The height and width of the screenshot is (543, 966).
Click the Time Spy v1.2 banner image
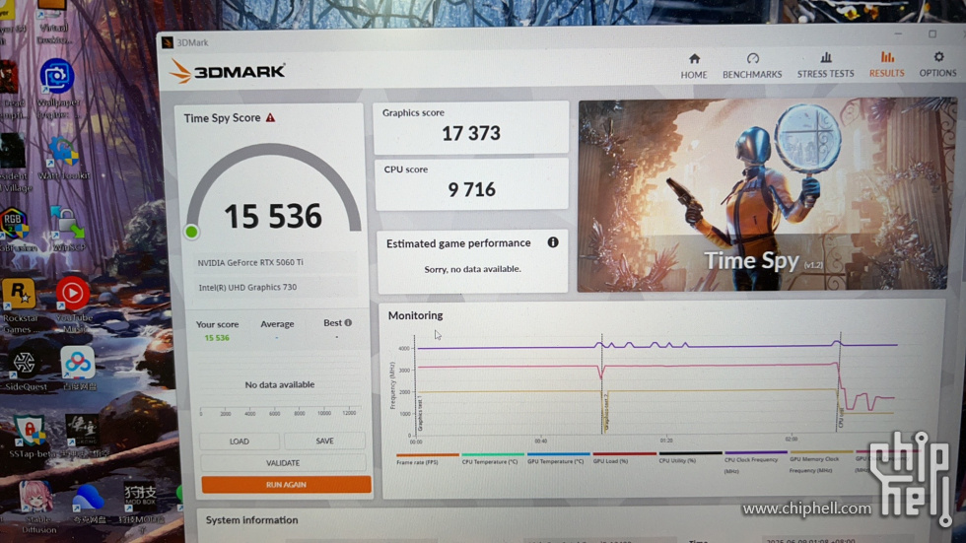[x=767, y=194]
